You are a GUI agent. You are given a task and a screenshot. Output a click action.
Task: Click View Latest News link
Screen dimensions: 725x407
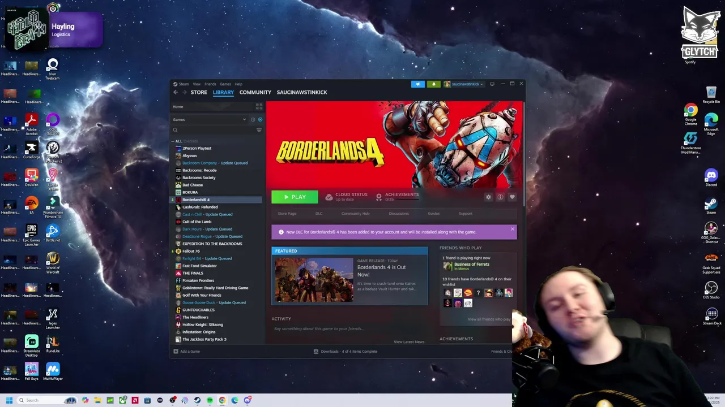409,342
